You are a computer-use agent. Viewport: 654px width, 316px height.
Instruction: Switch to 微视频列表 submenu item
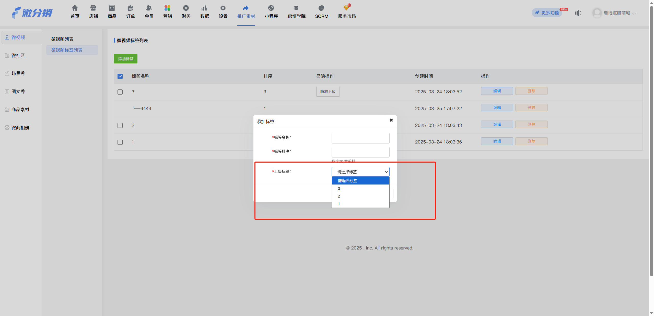click(x=62, y=39)
